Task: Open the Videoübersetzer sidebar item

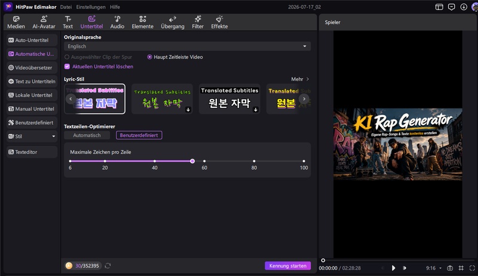Action: [x=32, y=67]
